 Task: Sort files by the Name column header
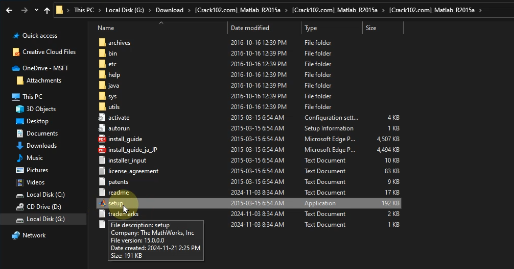106,28
